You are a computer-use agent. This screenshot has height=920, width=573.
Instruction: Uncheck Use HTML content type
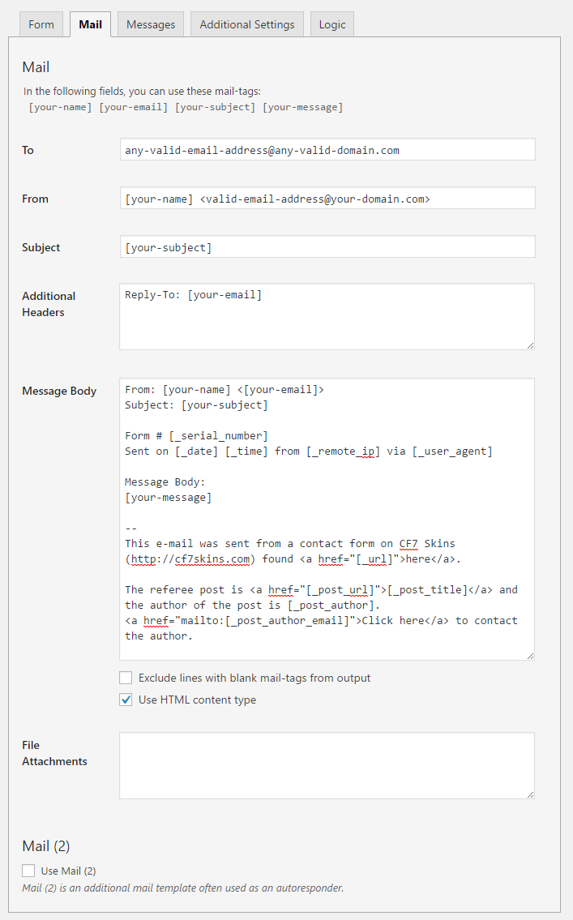(x=126, y=700)
